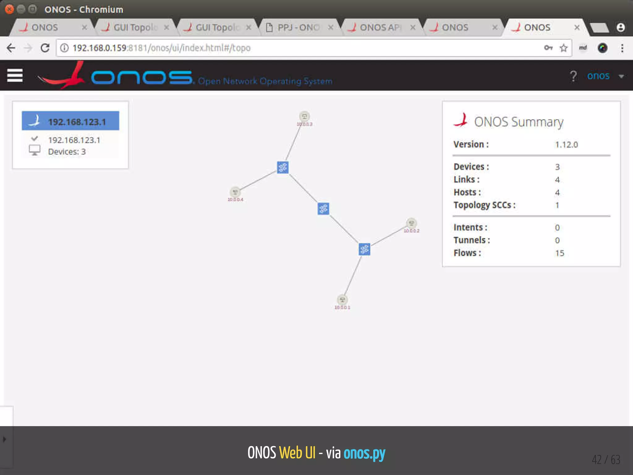Click the Links label in summary
Image resolution: width=633 pixels, height=475 pixels.
tap(466, 179)
